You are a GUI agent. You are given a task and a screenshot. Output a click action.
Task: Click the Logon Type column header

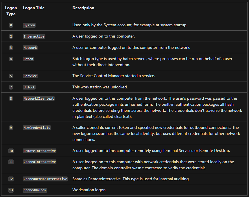pyautogui.click(x=11, y=11)
